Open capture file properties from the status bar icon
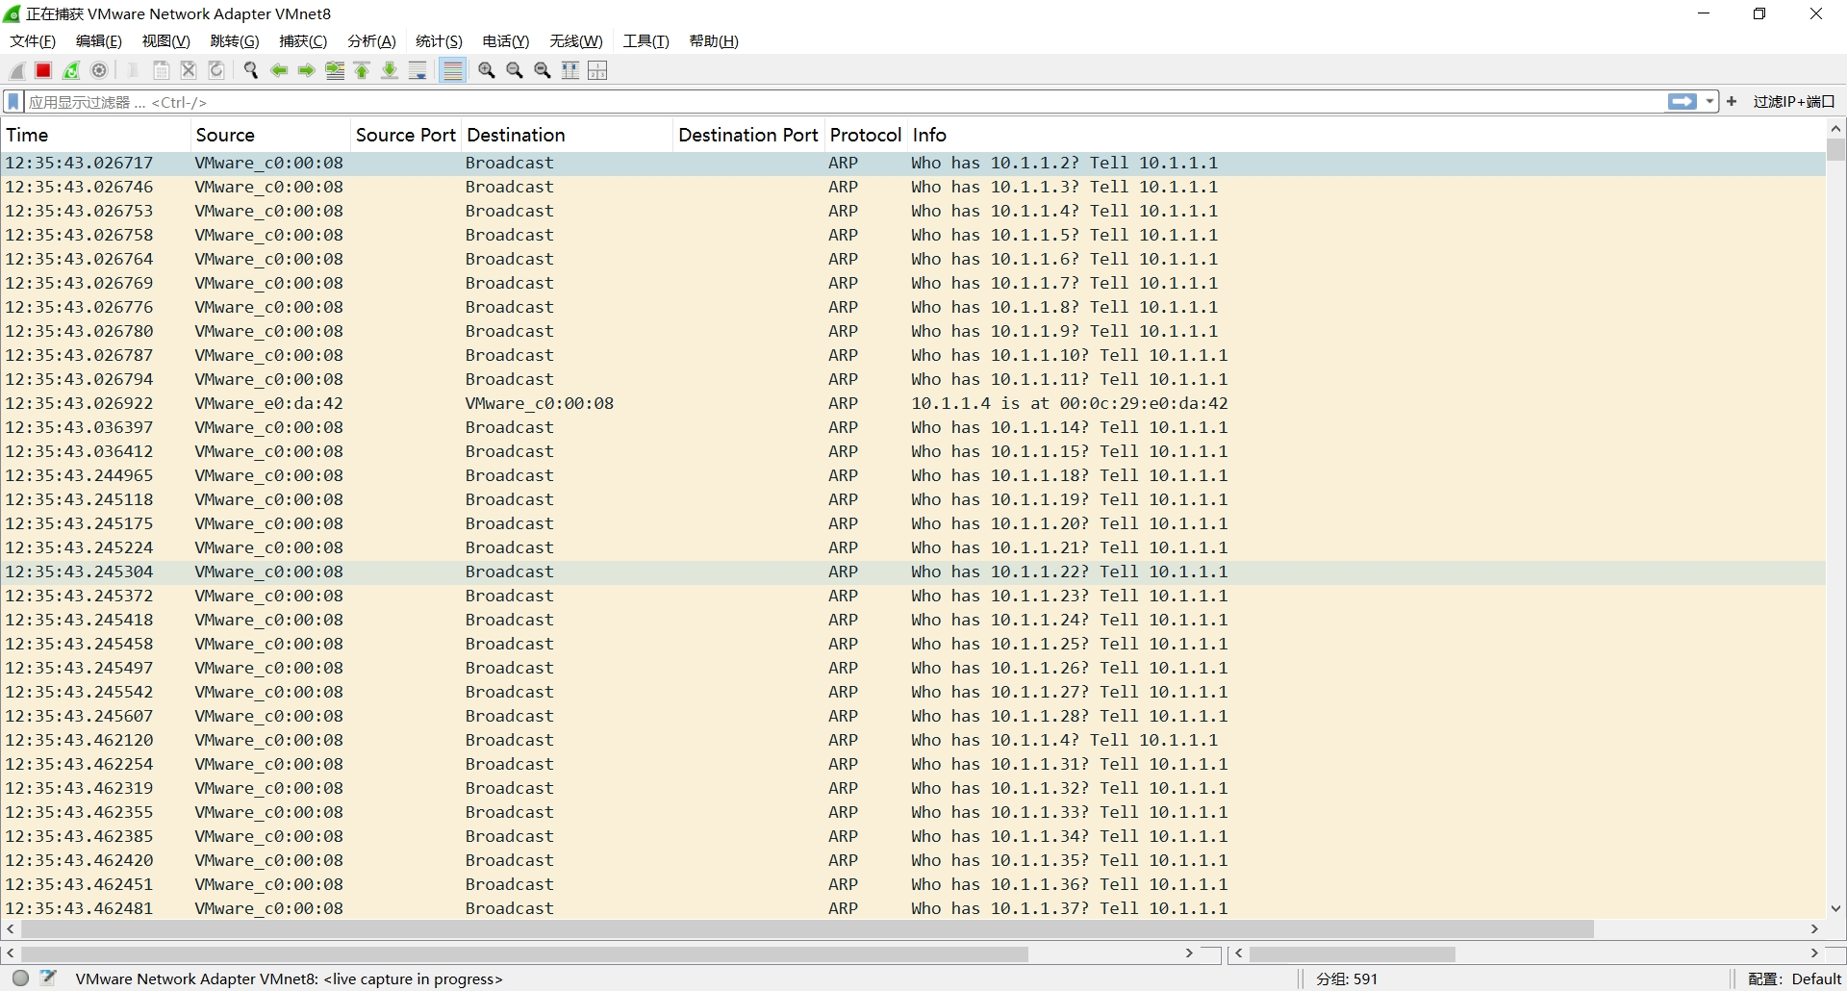Screen dimensions: 1847x991 pyautogui.click(x=48, y=978)
